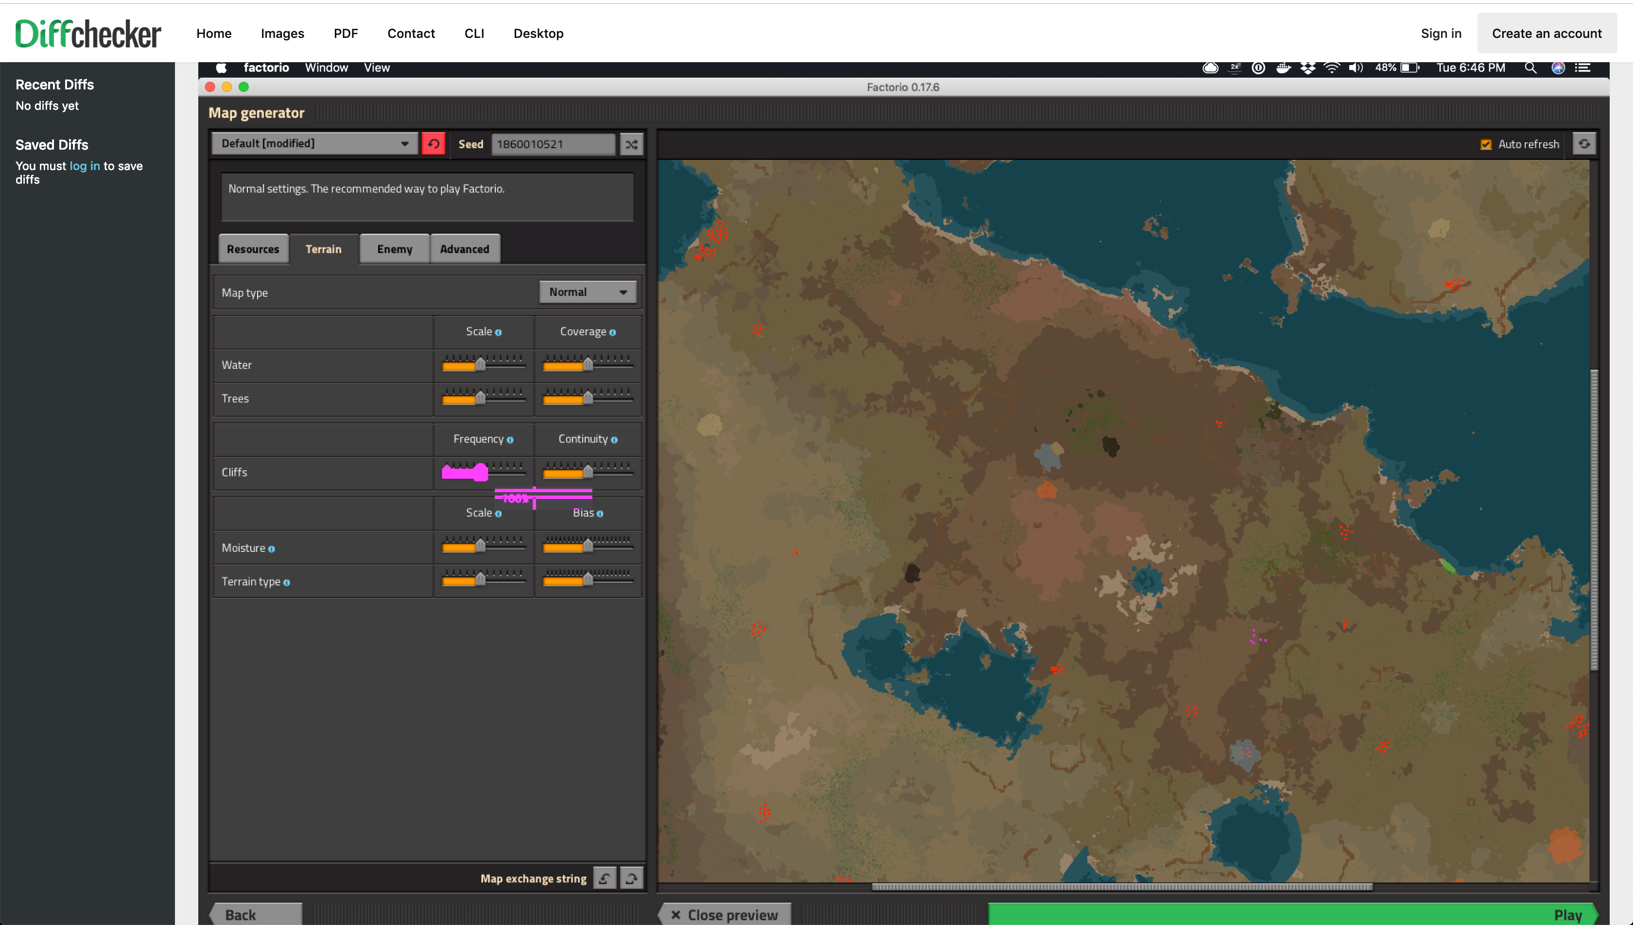The image size is (1633, 925).
Task: Click the Moisture Bias slider
Action: pyautogui.click(x=588, y=545)
